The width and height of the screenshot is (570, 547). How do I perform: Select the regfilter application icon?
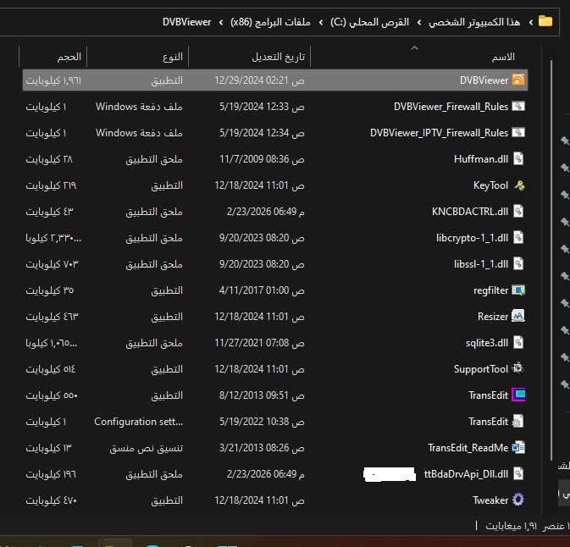tap(518, 290)
